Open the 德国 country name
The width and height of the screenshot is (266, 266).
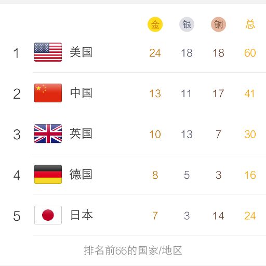coord(81,175)
